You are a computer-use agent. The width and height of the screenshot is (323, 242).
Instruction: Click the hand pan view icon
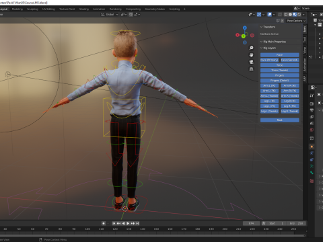251,55
